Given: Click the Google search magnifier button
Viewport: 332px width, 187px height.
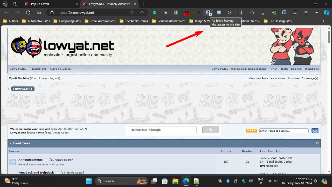Looking at the screenshot, I should click(211, 130).
